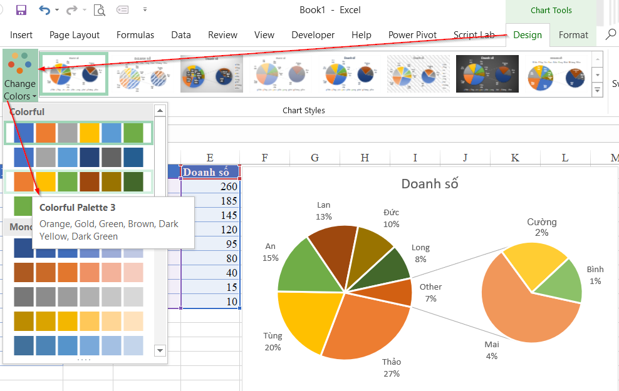Switch to the Format tab
619x391 pixels.
[x=573, y=35]
